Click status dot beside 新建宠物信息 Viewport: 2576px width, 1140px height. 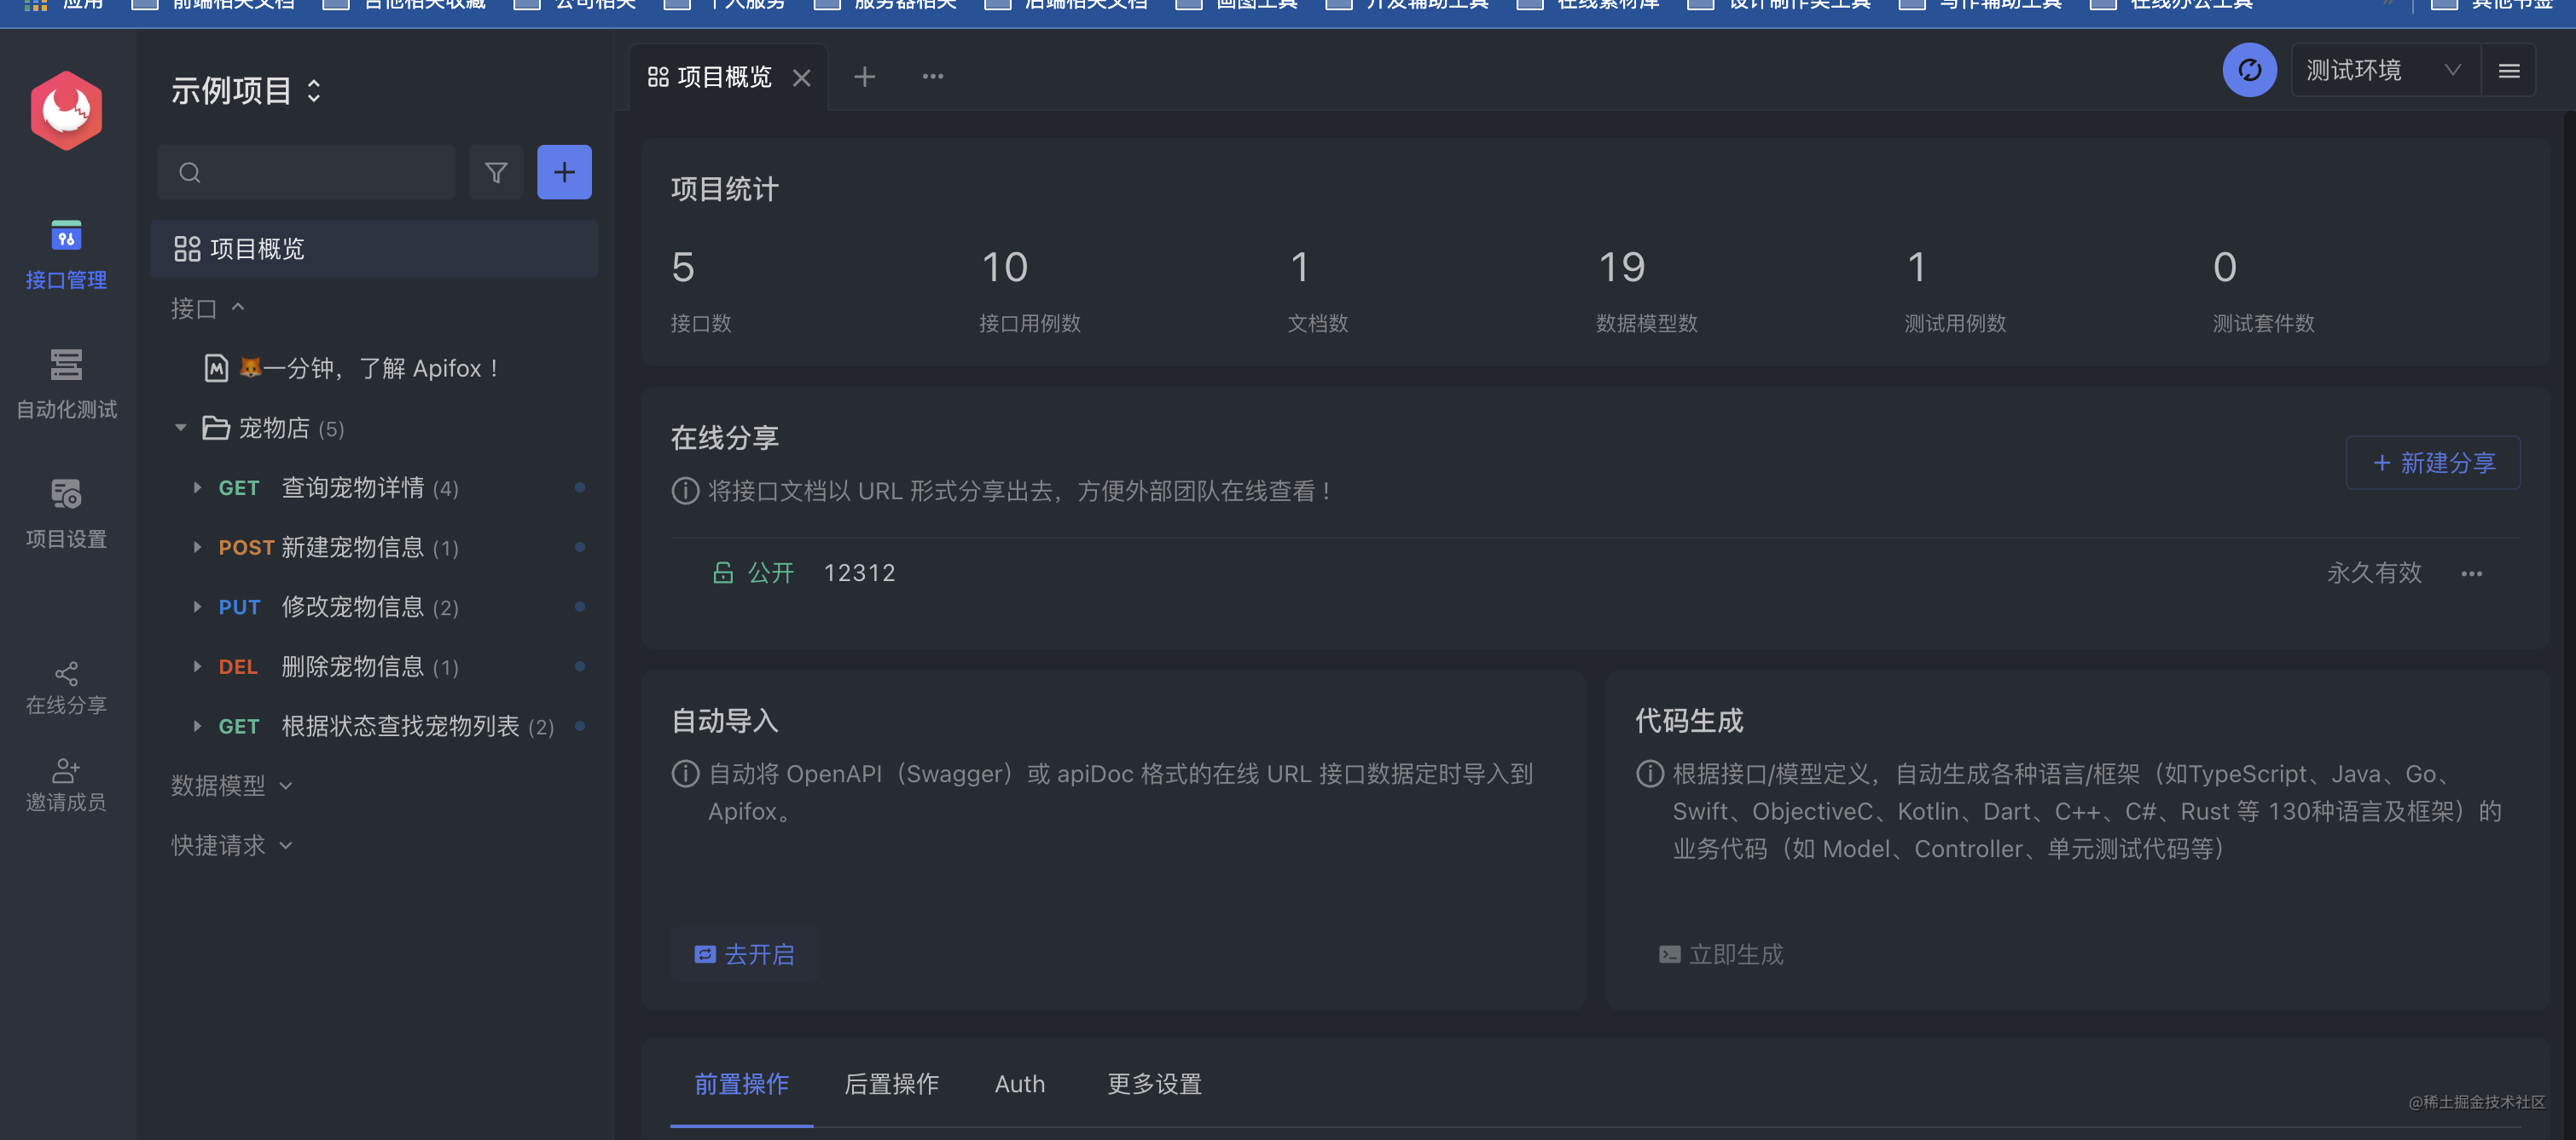click(x=579, y=548)
